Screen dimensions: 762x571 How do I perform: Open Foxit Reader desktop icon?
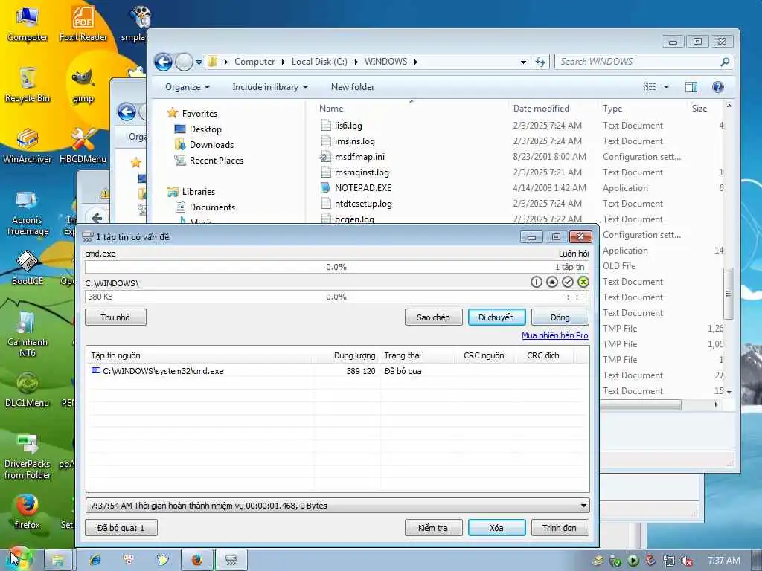(83, 23)
